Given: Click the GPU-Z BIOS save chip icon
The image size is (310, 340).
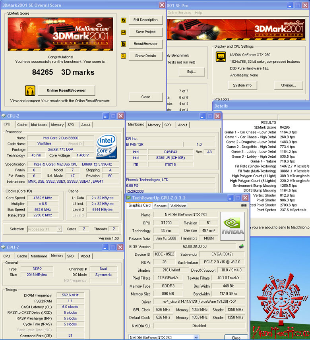Looking at the screenshot, I should click(241, 246).
